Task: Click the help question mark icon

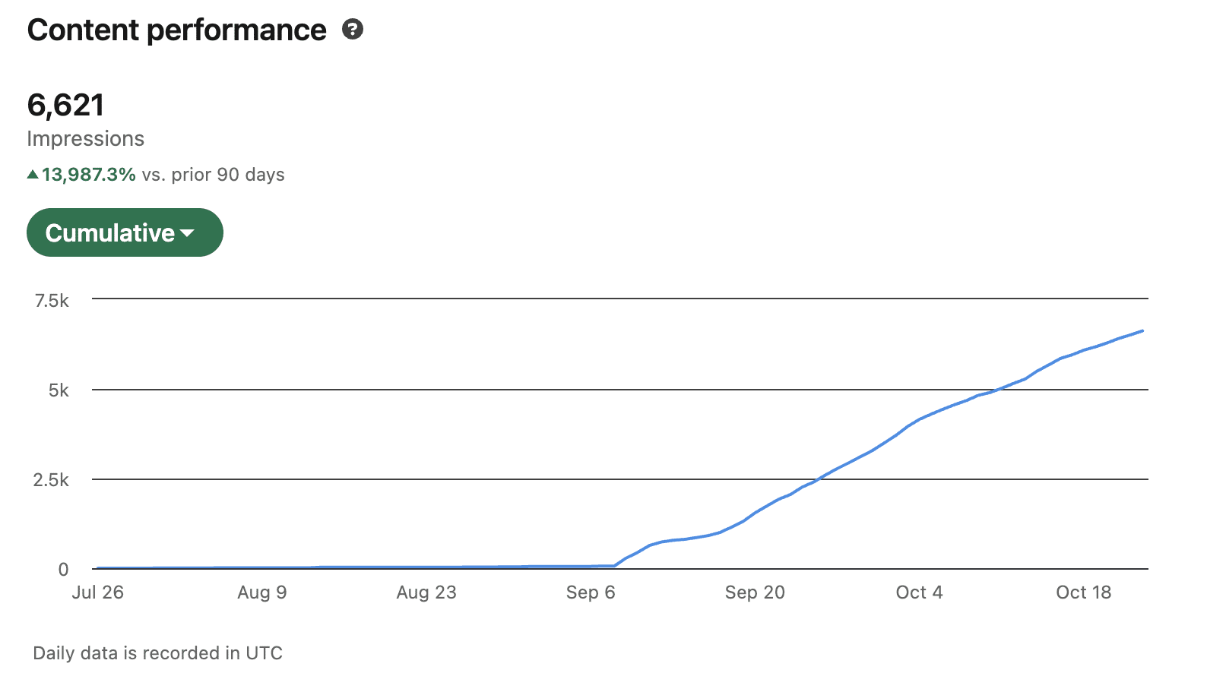Action: coord(353,30)
